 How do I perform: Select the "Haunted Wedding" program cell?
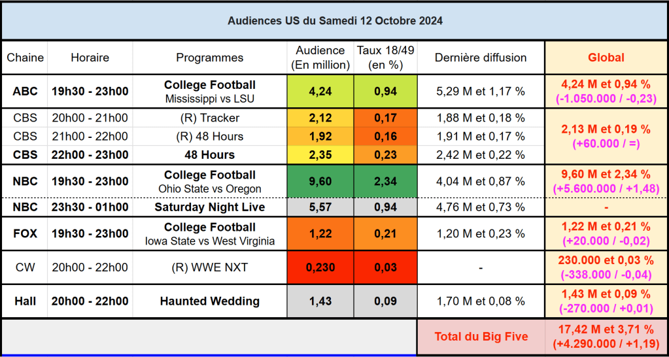(x=209, y=301)
